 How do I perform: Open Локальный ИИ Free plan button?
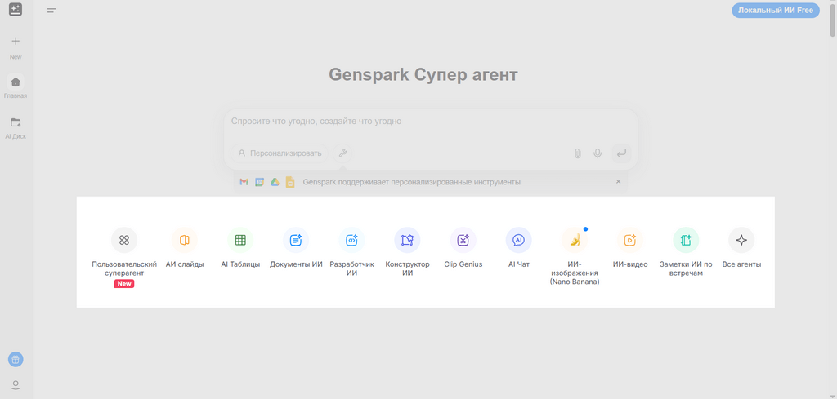point(776,10)
